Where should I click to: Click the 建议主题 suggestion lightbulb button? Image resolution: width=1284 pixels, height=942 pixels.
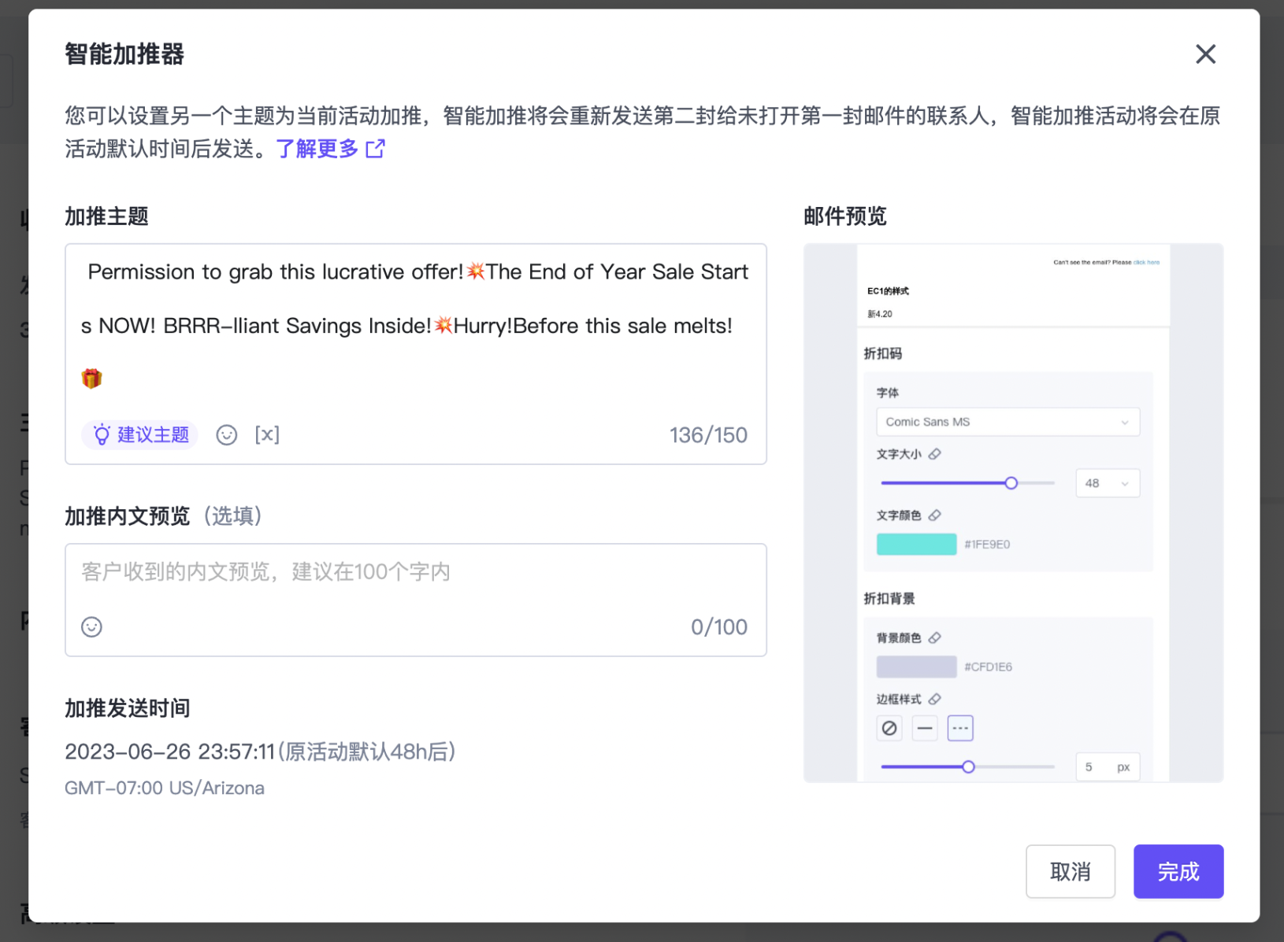pos(141,435)
